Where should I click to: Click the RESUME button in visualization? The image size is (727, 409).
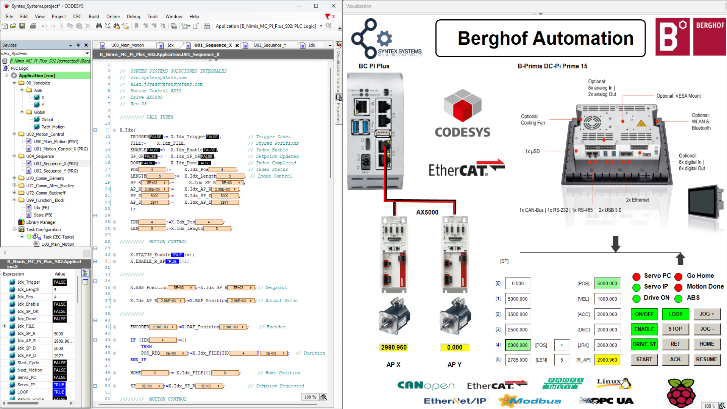coord(707,359)
